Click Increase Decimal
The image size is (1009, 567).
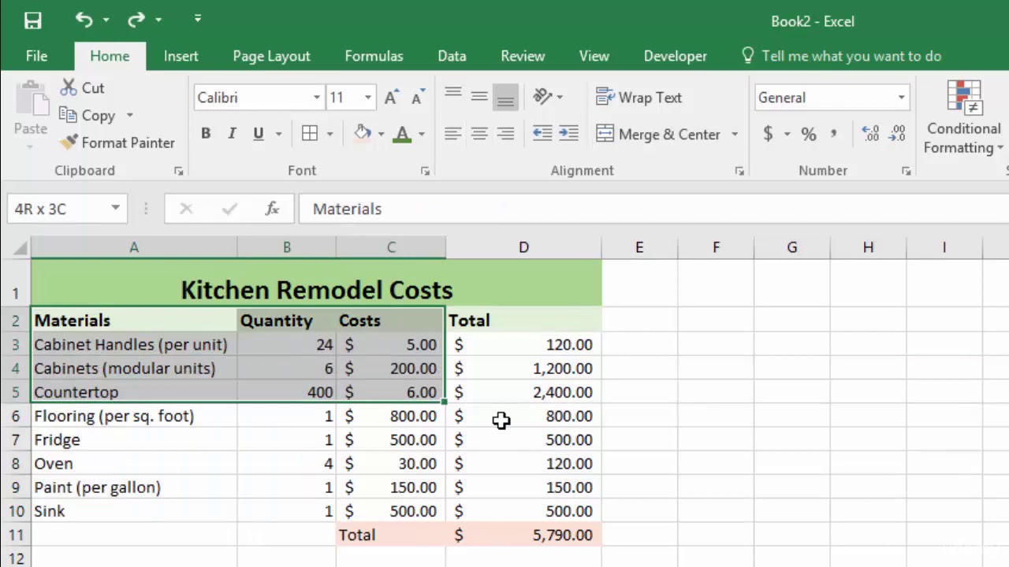click(x=870, y=134)
